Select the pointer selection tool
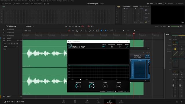This screenshot has width=185, height=104. click(x=69, y=31)
